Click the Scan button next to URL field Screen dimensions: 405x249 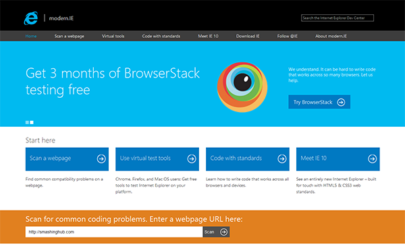pyautogui.click(x=216, y=232)
